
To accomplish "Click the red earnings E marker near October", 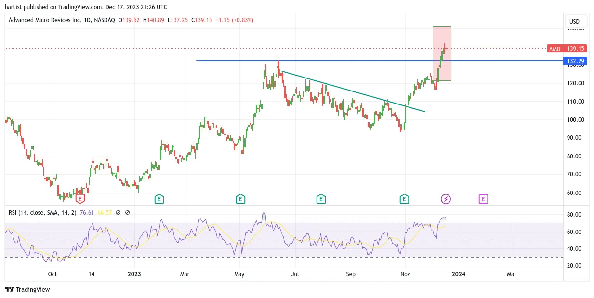I will 80,198.
